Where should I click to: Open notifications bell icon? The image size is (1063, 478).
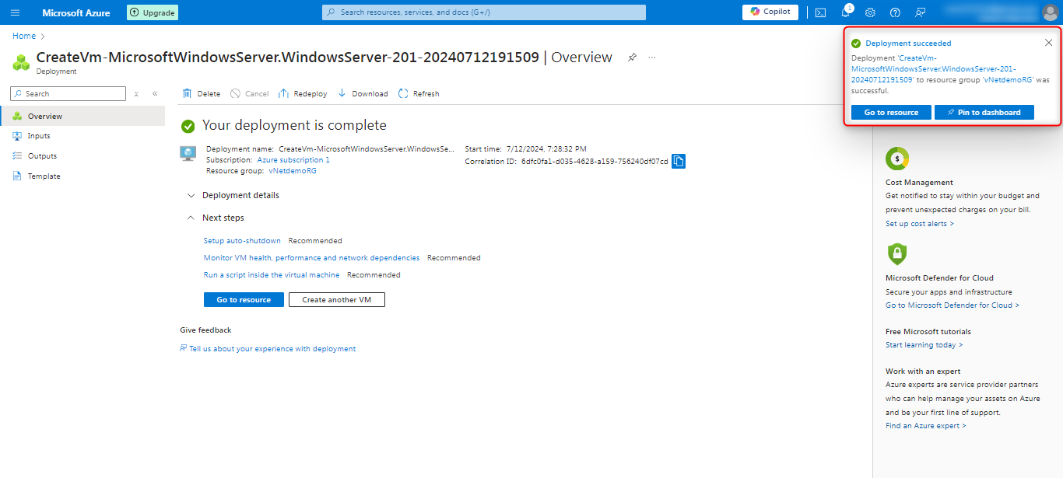point(845,12)
